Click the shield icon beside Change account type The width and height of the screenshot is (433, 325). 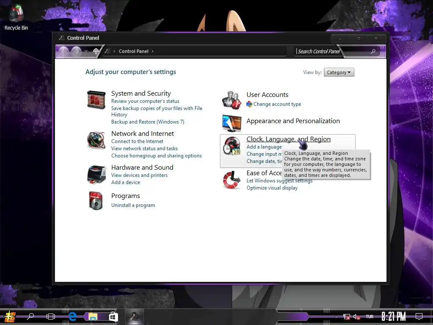click(x=249, y=104)
